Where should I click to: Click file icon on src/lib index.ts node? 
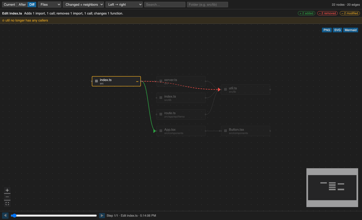tap(161, 98)
